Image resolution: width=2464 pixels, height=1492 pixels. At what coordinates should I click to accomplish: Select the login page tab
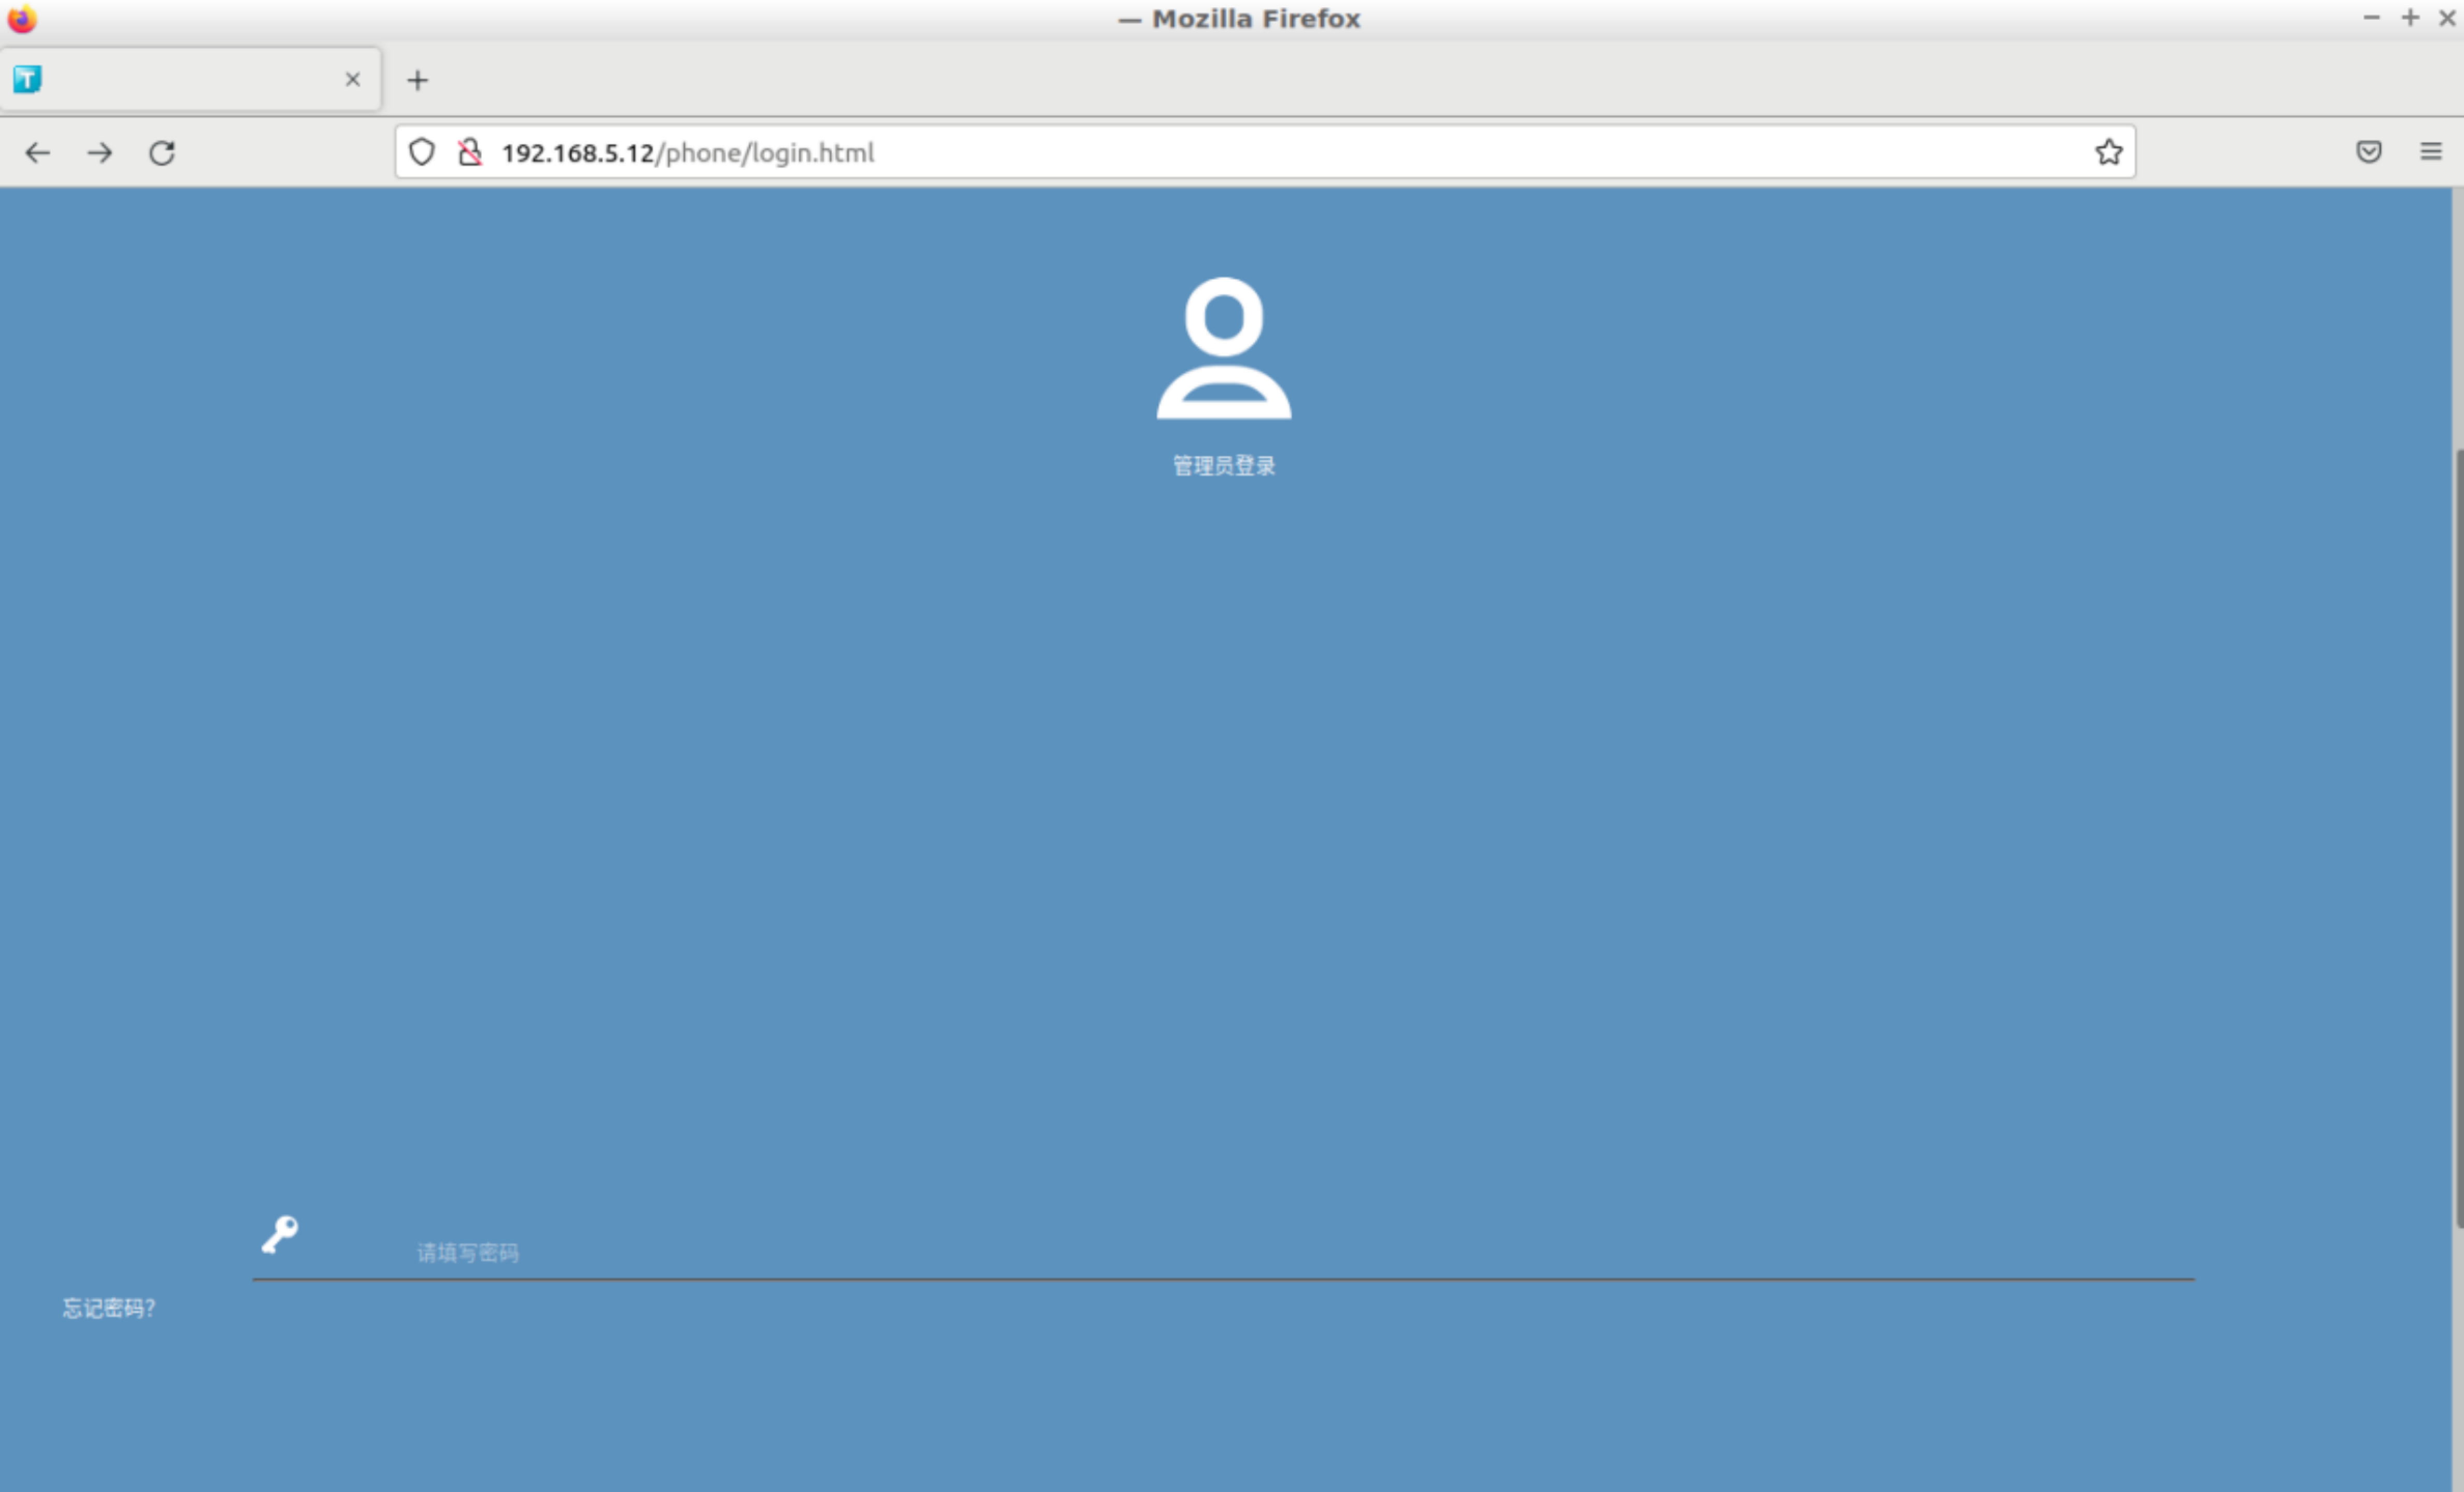click(180, 79)
